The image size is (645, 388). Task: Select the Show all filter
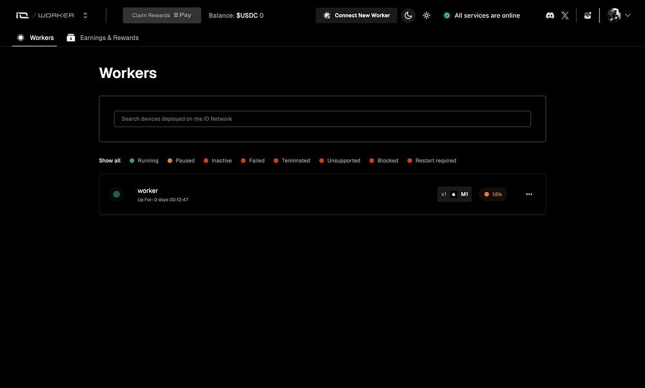point(110,160)
